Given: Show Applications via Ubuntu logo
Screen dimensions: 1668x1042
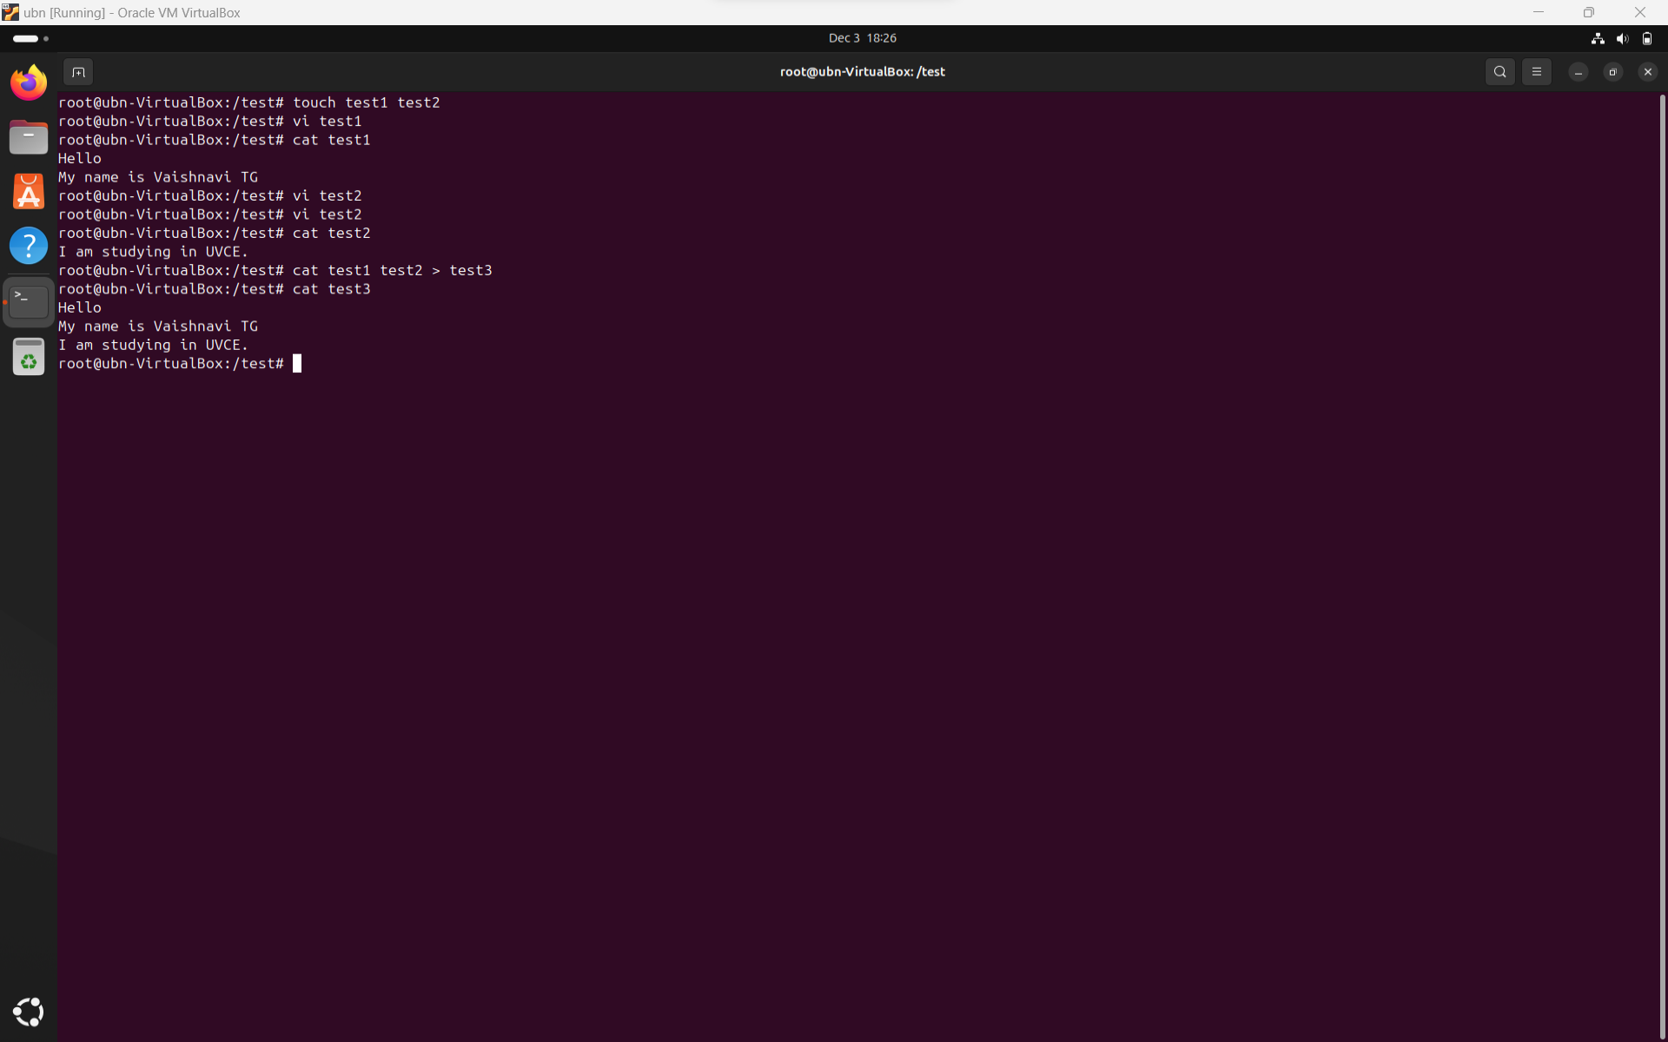Looking at the screenshot, I should 29,1012.
